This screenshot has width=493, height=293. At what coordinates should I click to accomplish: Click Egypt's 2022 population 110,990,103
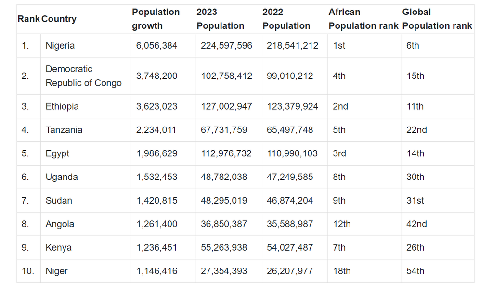[x=292, y=153]
